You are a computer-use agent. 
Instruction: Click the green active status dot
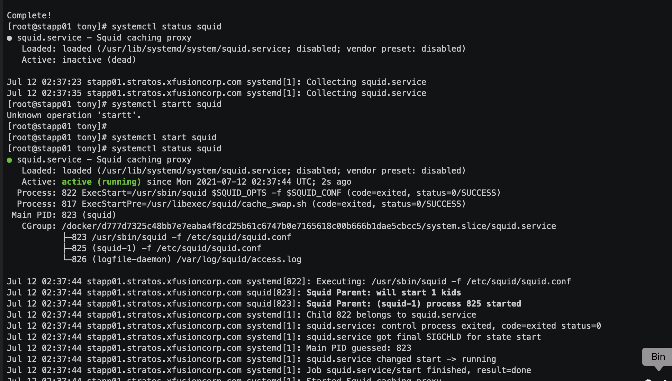point(9,160)
